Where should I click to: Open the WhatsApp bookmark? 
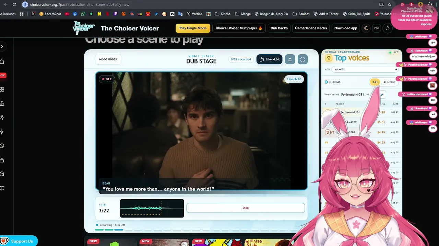83,14
